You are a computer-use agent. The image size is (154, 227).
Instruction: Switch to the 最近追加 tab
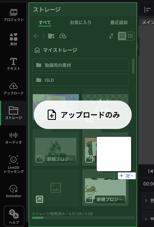119,22
